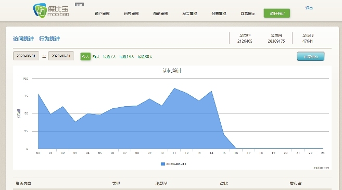Click the chart title 访问统计
342x190 pixels.
coord(172,71)
